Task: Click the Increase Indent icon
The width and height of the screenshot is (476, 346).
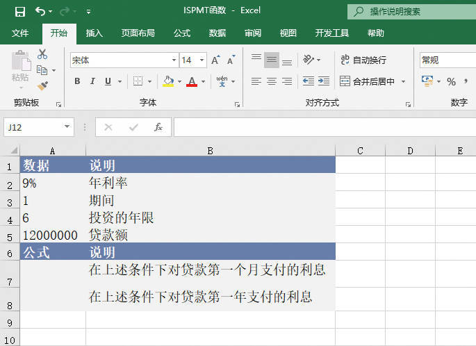Action: pos(323,81)
